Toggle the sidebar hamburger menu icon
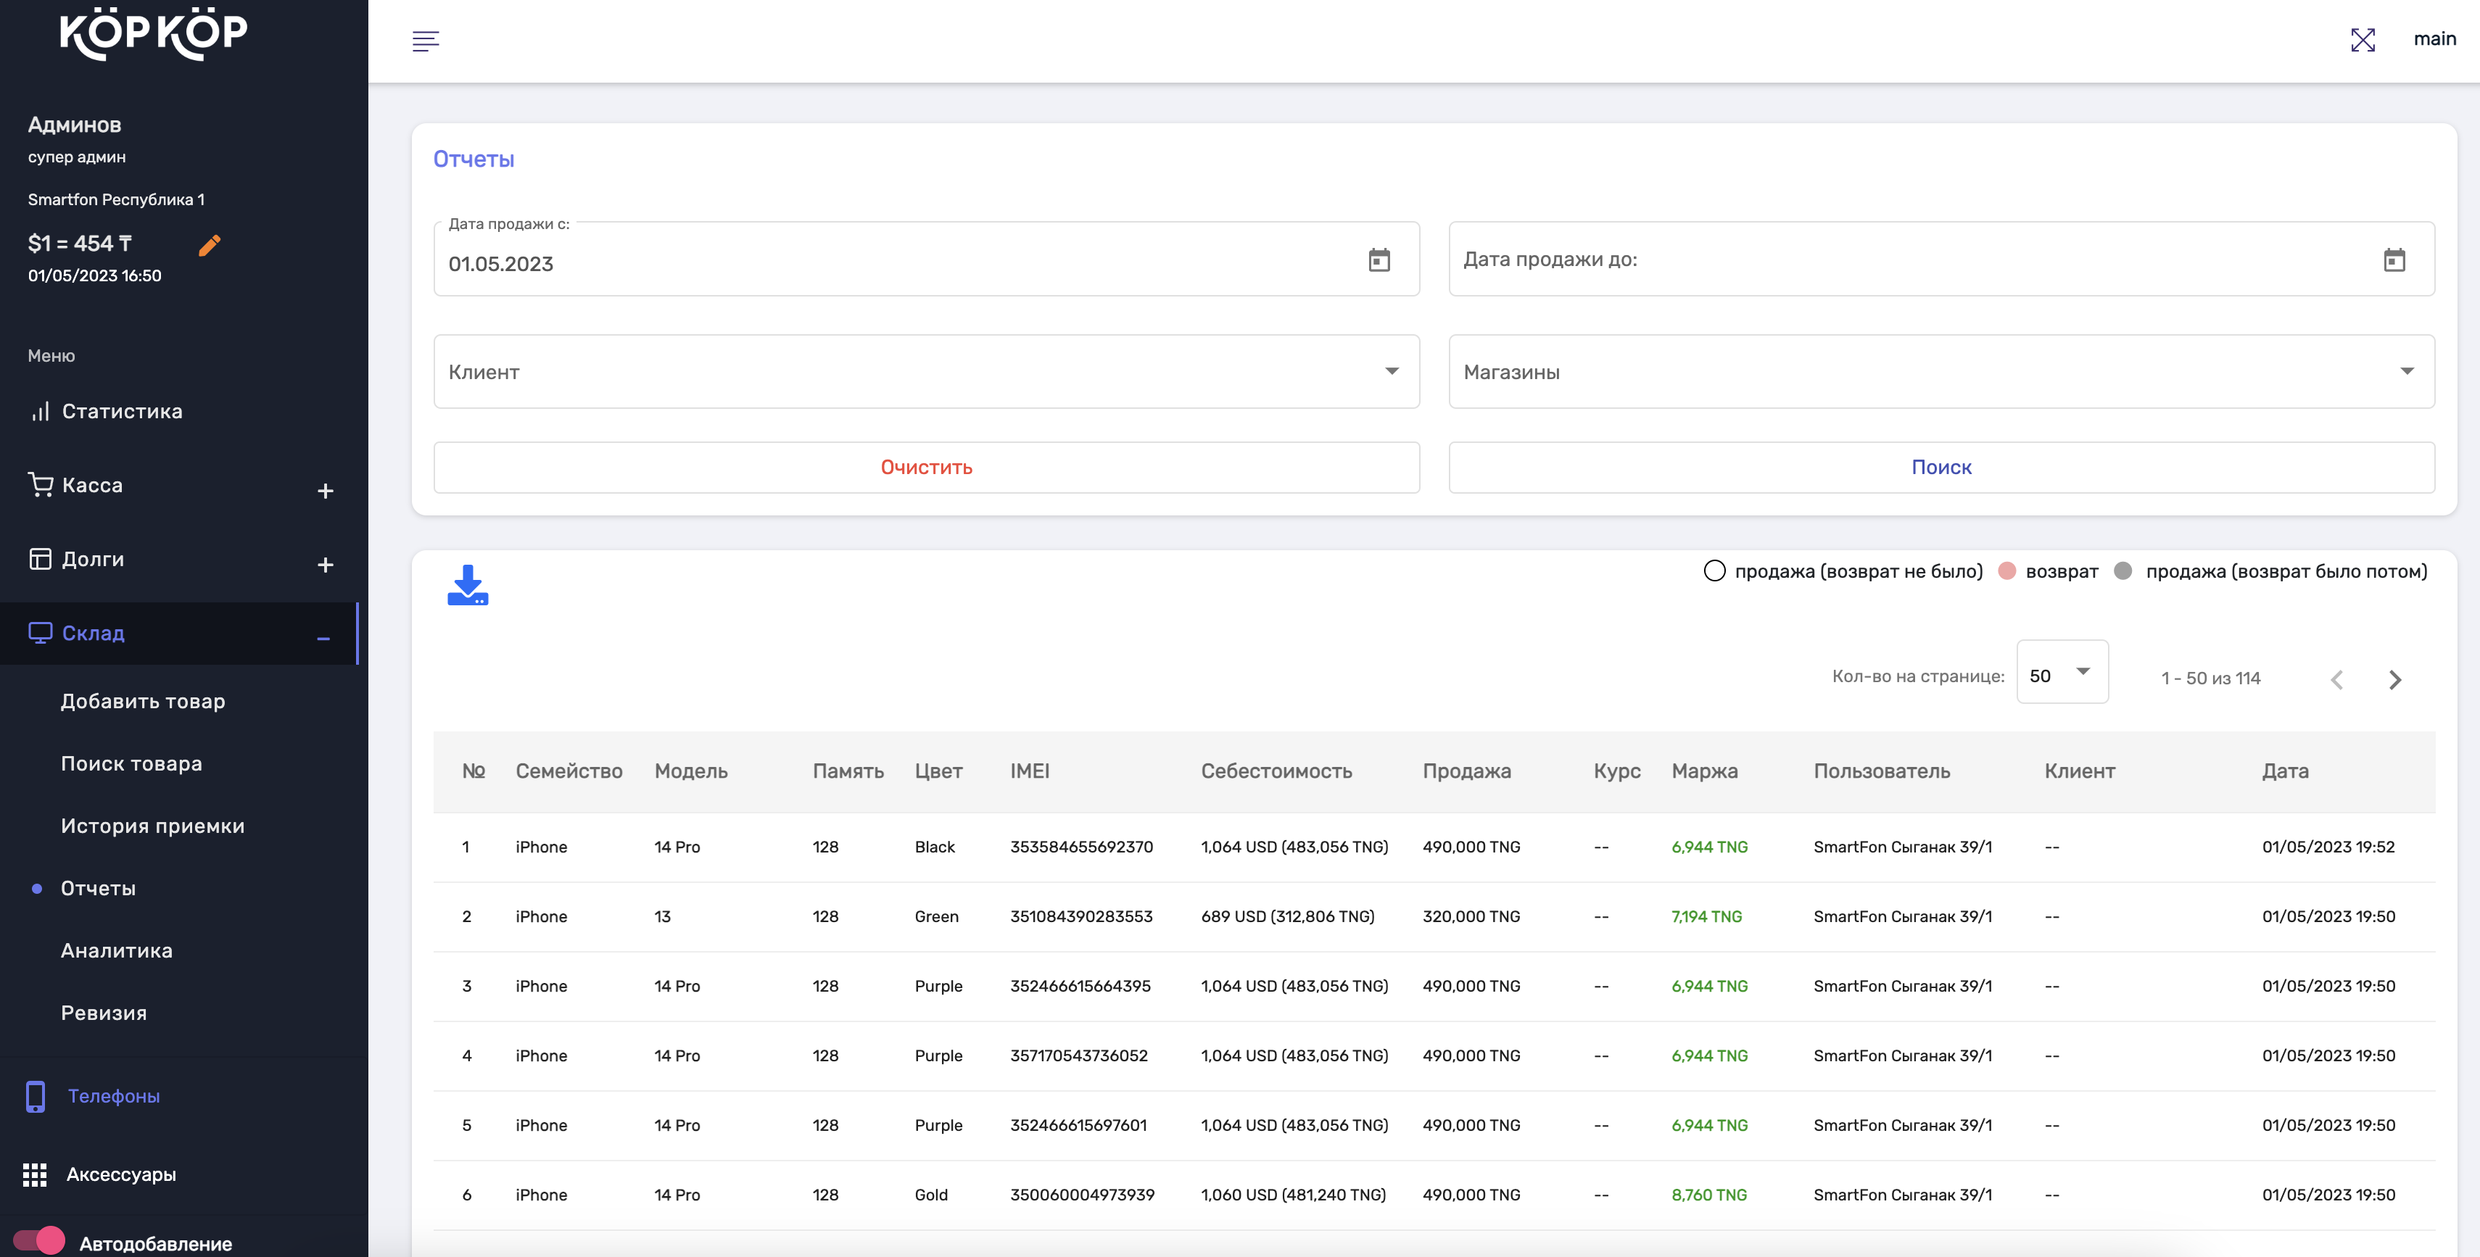The height and width of the screenshot is (1257, 2480). [x=426, y=41]
